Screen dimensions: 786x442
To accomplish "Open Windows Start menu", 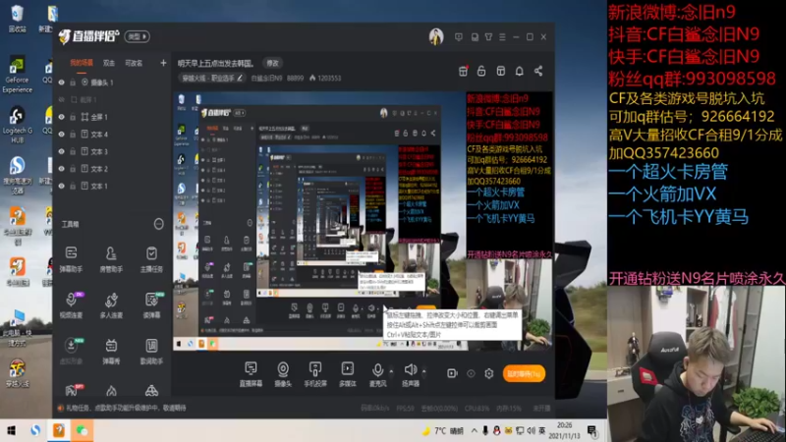I will (11, 430).
